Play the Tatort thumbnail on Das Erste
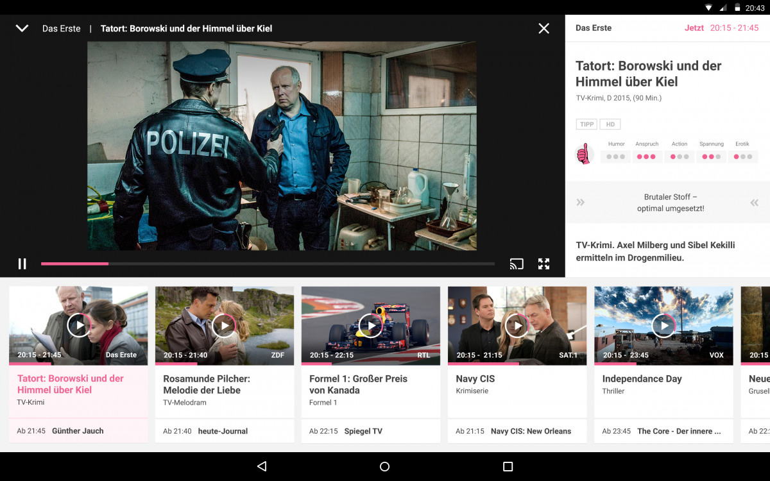The height and width of the screenshot is (481, 770). 79,325
